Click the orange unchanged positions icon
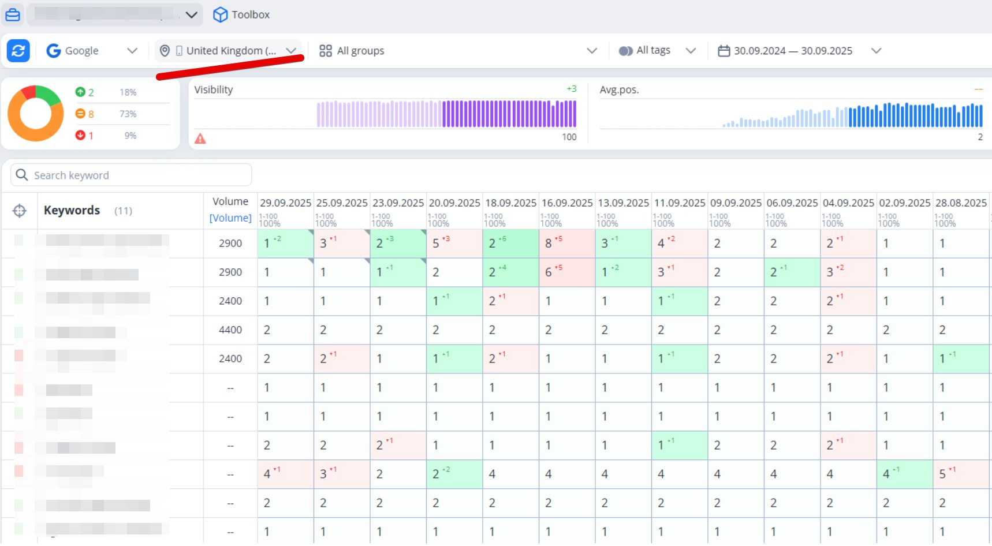 pyautogui.click(x=80, y=114)
